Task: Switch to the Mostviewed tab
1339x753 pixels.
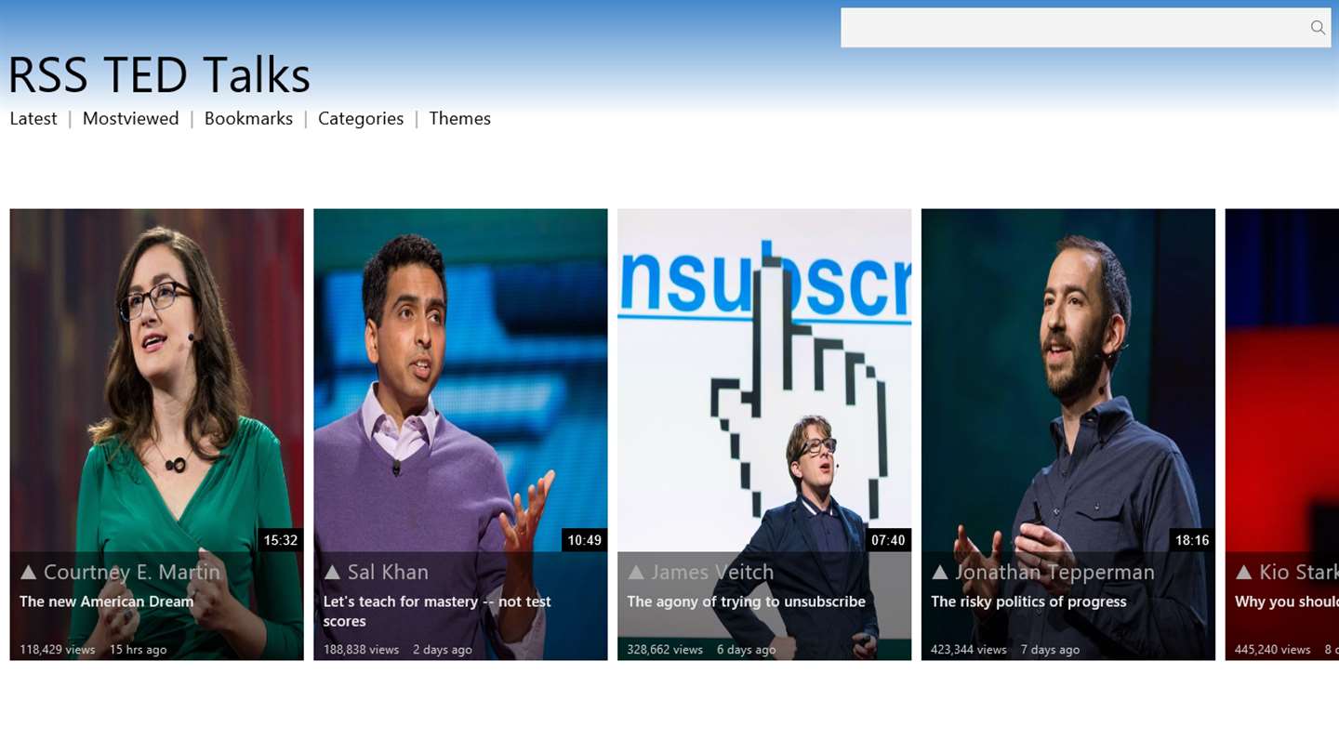Action: pos(131,118)
